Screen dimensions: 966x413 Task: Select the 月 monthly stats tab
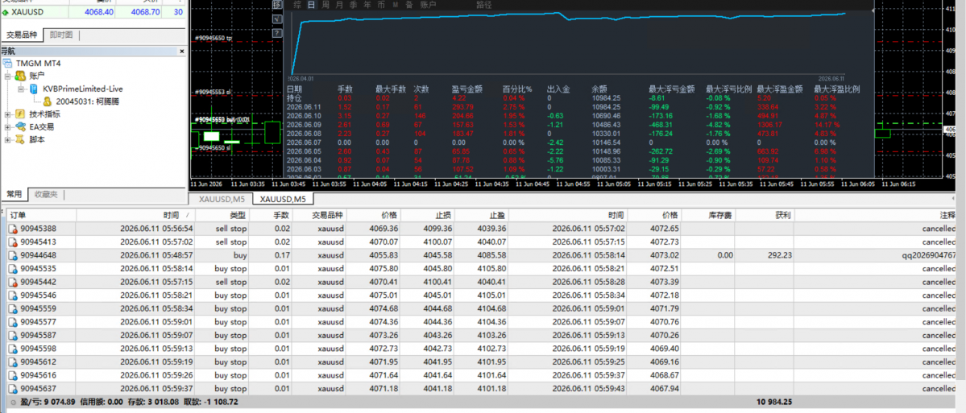pyautogui.click(x=339, y=5)
